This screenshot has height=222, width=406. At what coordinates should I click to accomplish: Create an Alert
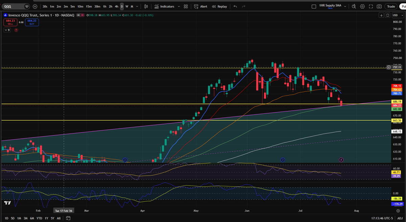(x=201, y=6)
